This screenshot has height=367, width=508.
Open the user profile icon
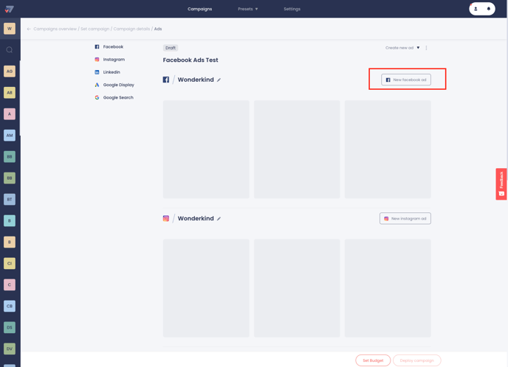coord(476,9)
